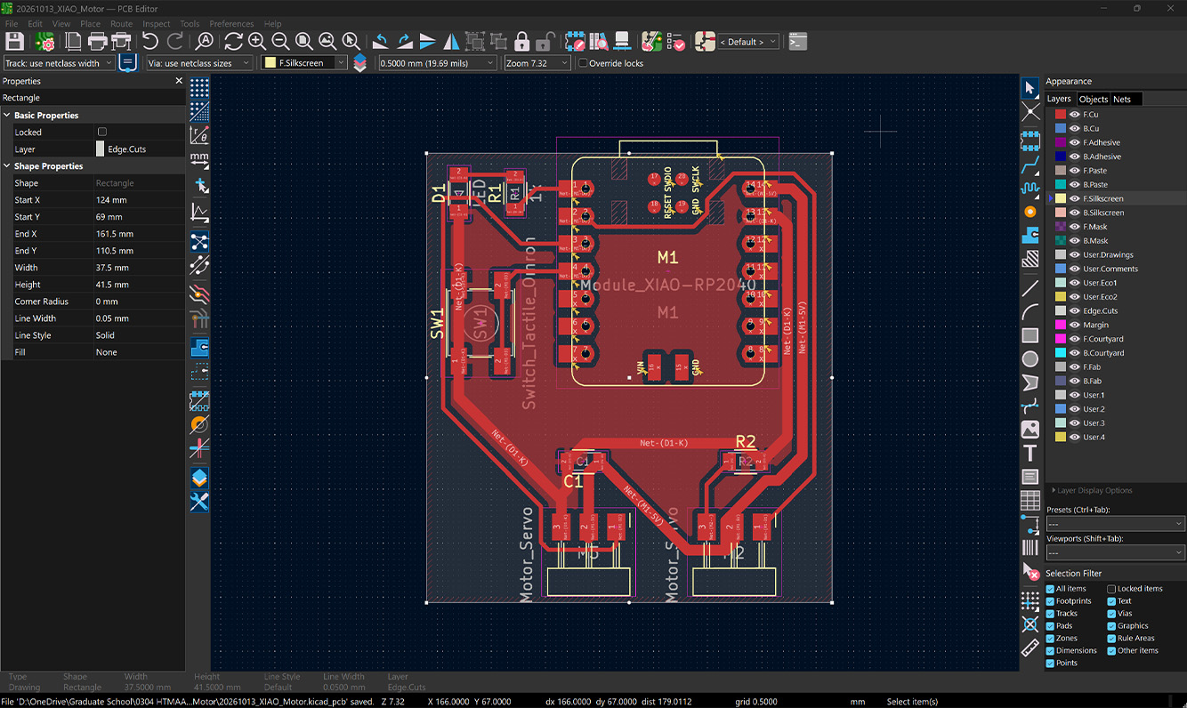This screenshot has height=708, width=1187.
Task: Select the Draw Lines tool
Action: (x=1030, y=288)
